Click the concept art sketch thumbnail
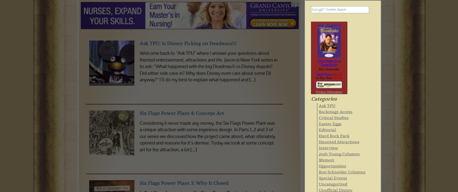Image resolution: width=458 pixels, height=192 pixels. (112, 133)
